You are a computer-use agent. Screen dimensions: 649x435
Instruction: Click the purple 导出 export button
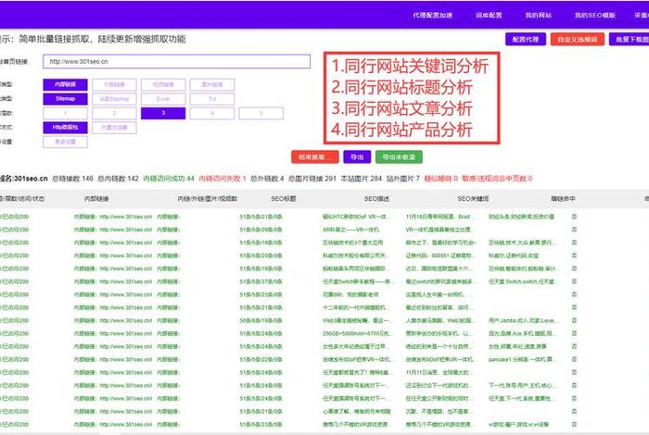pos(357,157)
